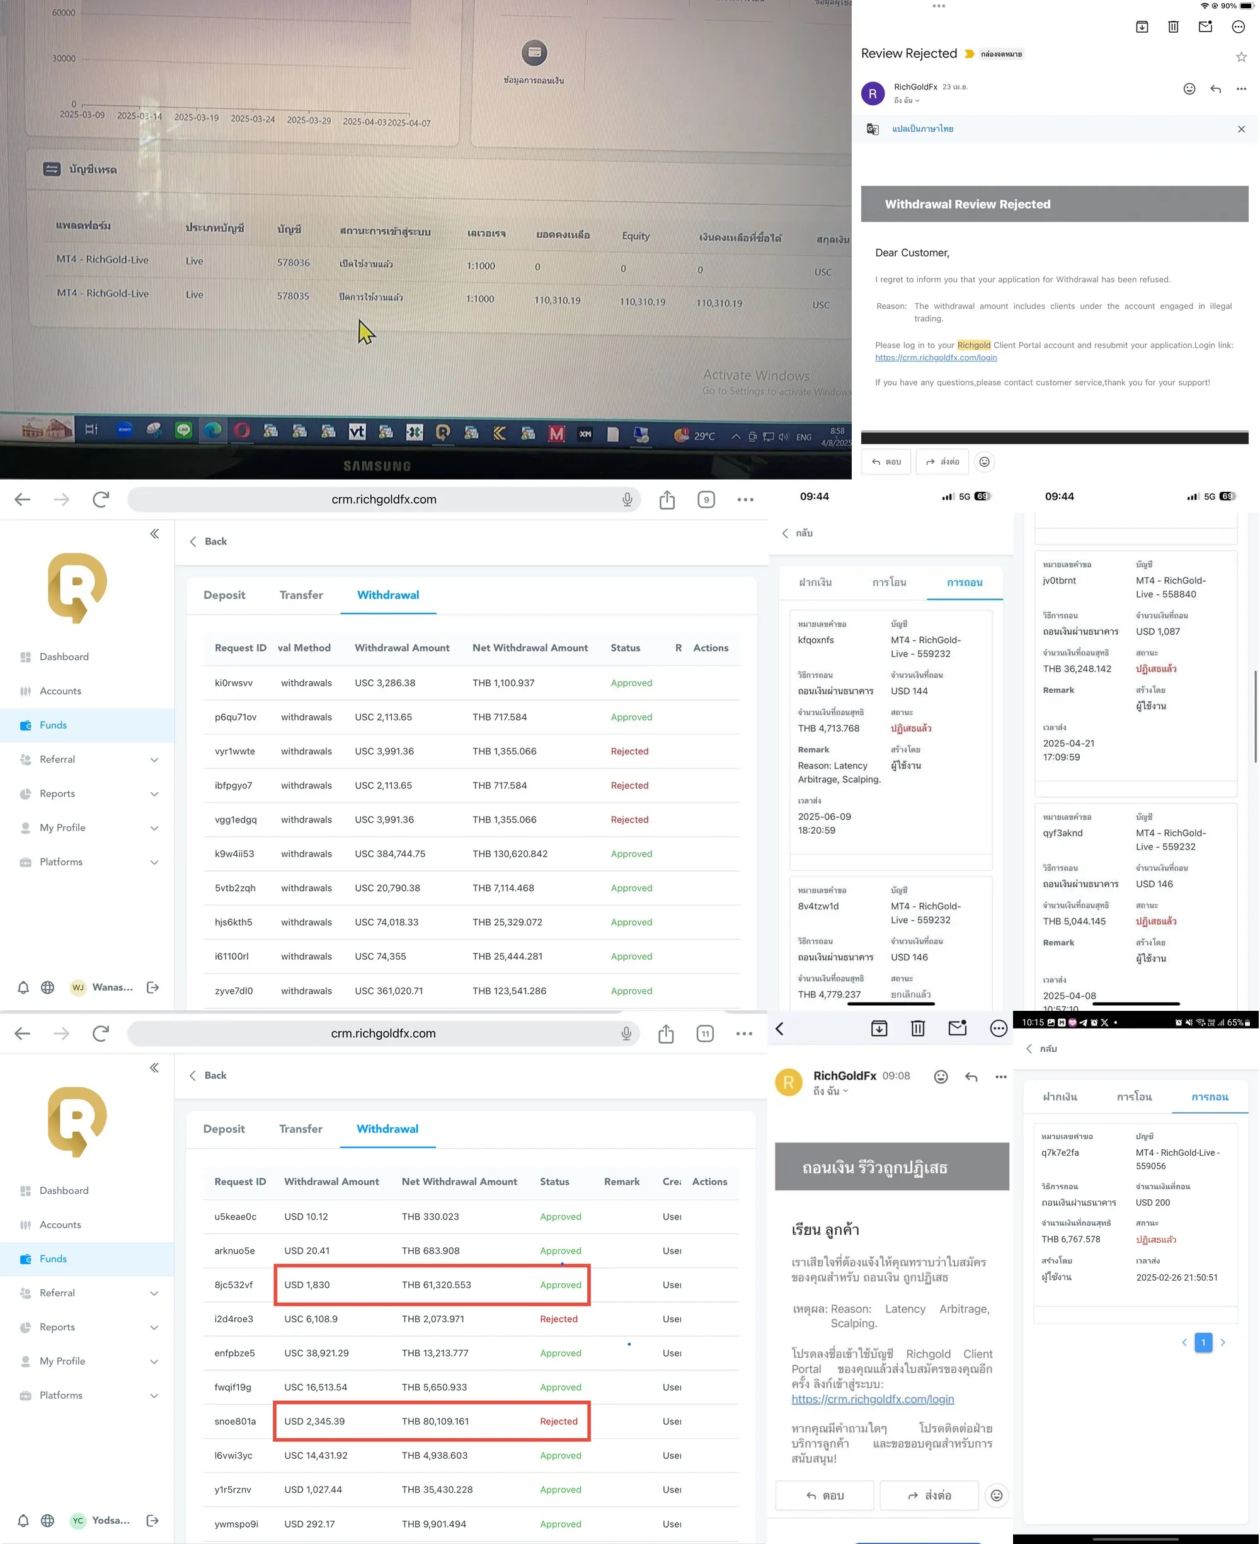This screenshot has width=1260, height=1544.
Task: Archive the Thai RichGoldFx 09:08 email
Action: (x=879, y=1028)
